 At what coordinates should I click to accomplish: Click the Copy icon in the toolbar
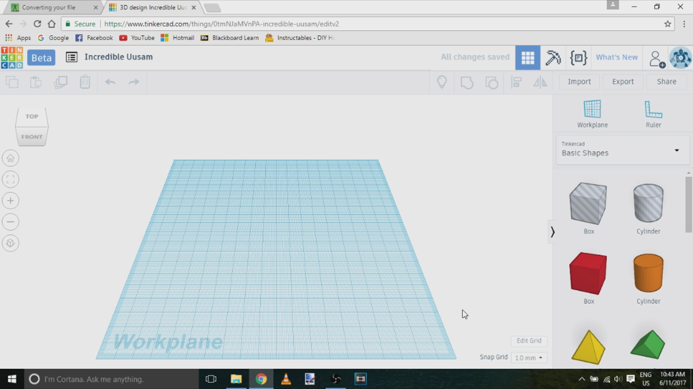click(12, 82)
